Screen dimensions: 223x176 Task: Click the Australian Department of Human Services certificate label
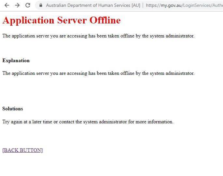(93, 6)
